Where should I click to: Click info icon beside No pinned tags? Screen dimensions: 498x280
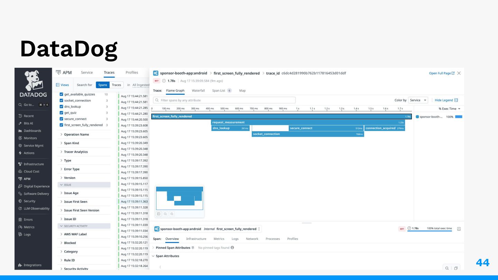[232, 248]
